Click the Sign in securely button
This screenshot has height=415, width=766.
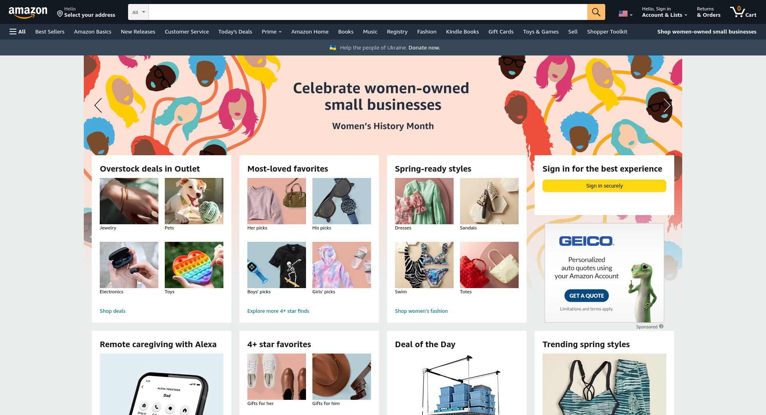tap(604, 186)
